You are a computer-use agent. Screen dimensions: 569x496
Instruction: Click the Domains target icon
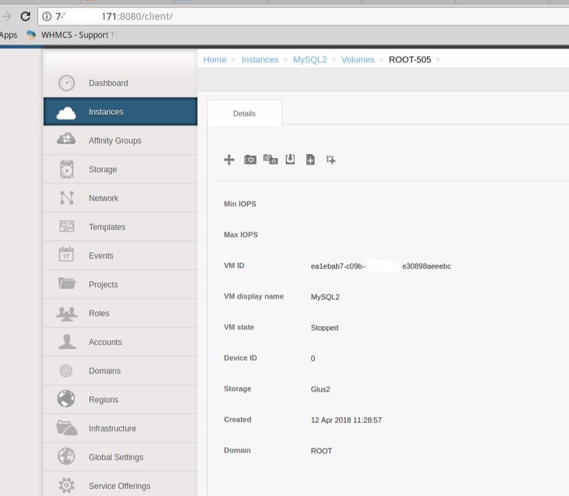[x=66, y=371]
